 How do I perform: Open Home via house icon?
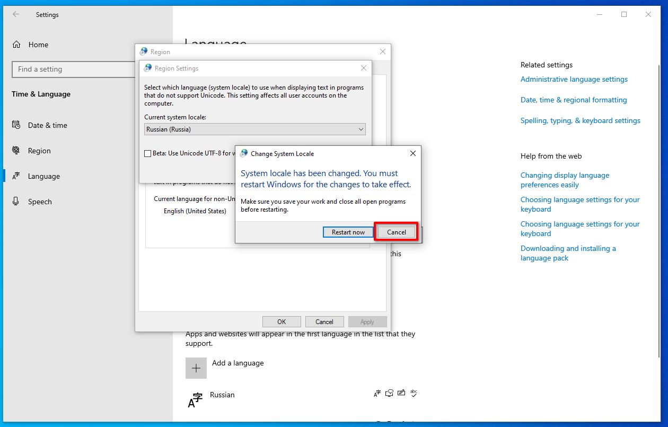pos(16,45)
